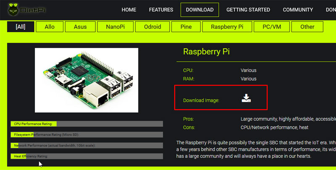Click the CPU: label
The height and width of the screenshot is (170, 336).
tap(188, 70)
